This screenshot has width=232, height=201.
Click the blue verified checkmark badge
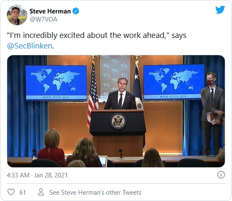point(76,11)
